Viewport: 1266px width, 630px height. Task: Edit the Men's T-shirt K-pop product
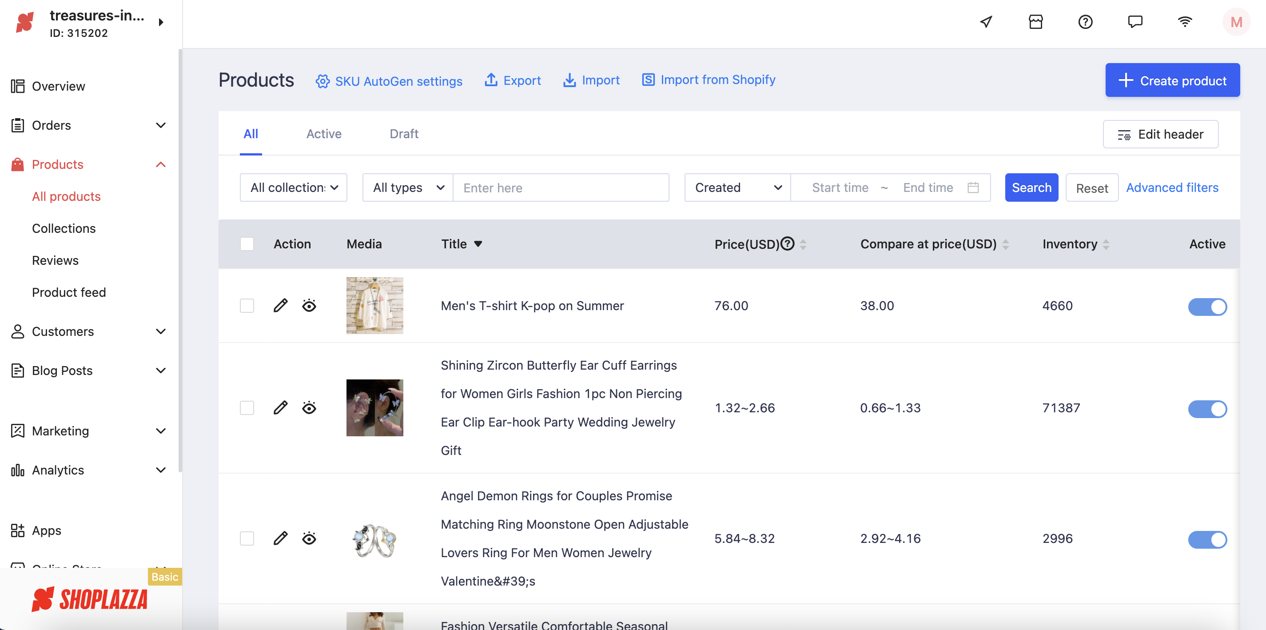click(280, 305)
